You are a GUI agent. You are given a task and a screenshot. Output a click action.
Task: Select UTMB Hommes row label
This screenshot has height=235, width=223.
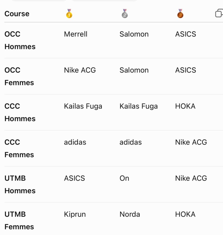(x=20, y=185)
